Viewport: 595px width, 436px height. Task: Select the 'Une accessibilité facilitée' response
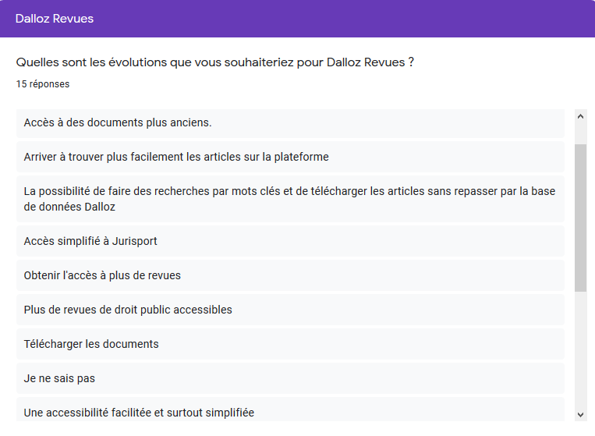click(x=139, y=413)
